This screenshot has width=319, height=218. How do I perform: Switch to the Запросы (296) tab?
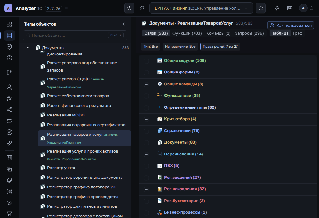coord(249,33)
